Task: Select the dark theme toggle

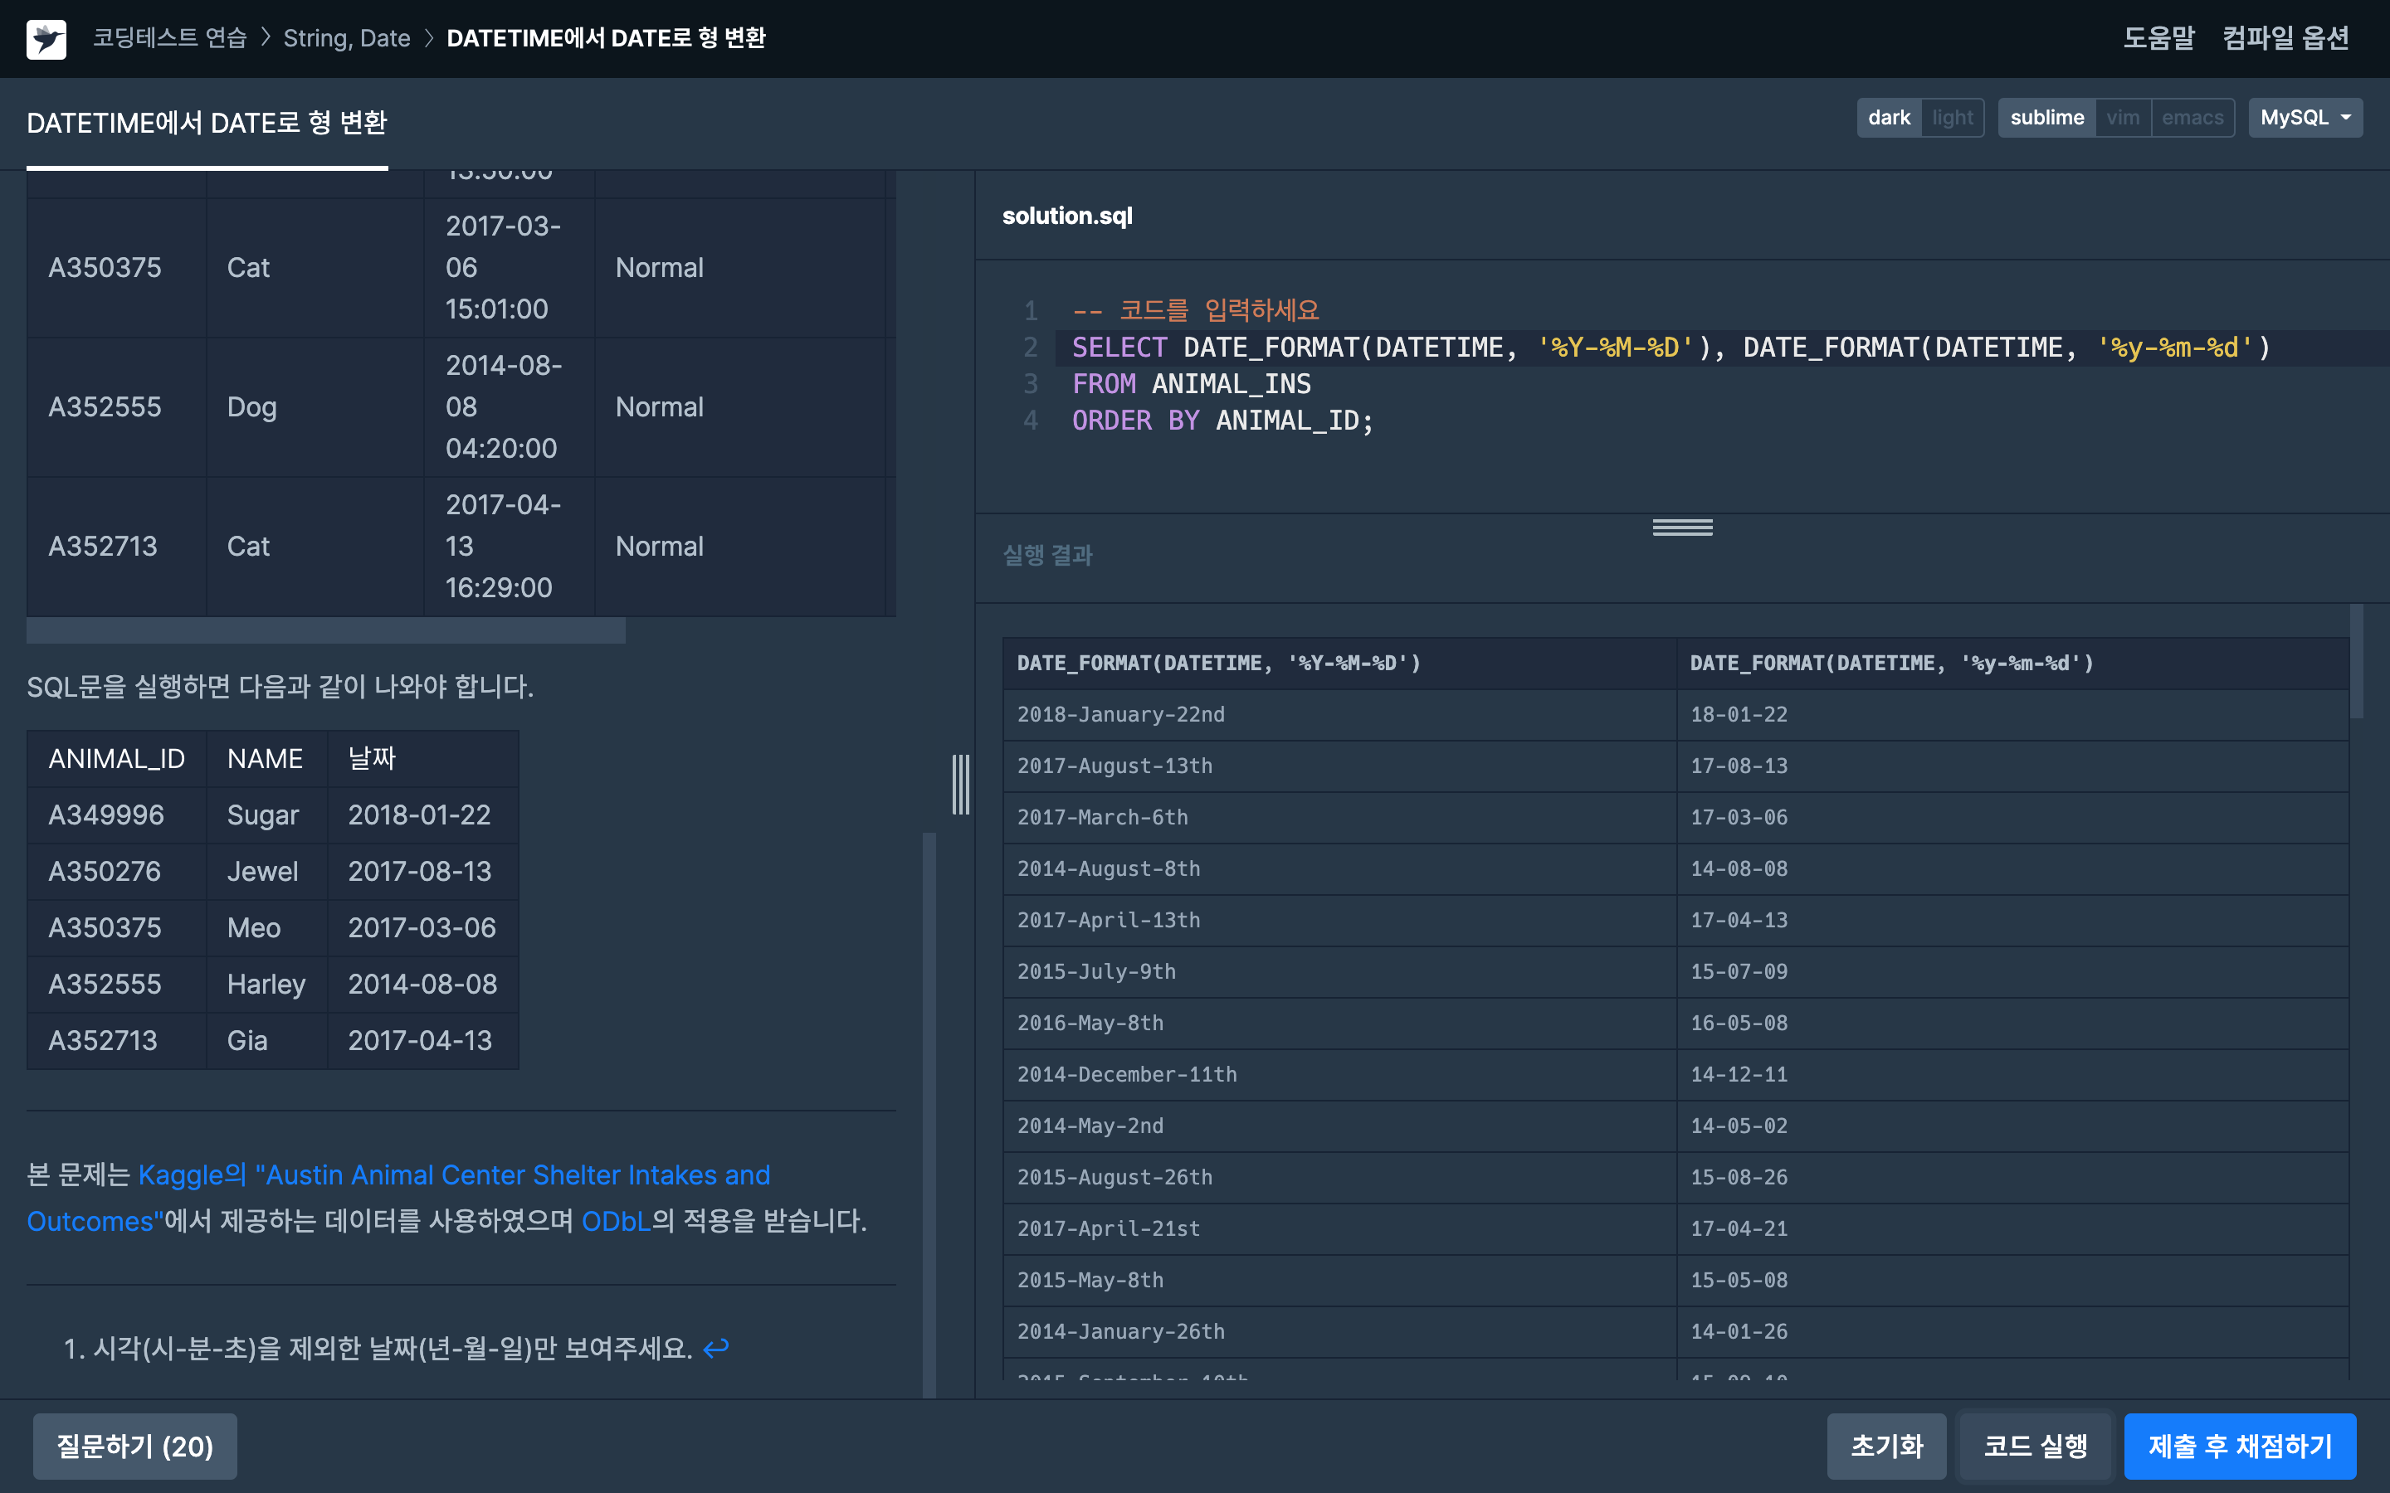Action: point(1888,118)
